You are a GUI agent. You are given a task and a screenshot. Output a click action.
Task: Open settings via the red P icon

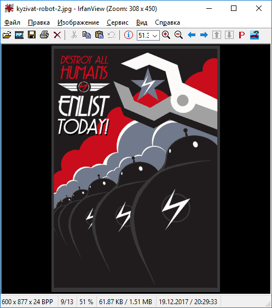coord(242,35)
